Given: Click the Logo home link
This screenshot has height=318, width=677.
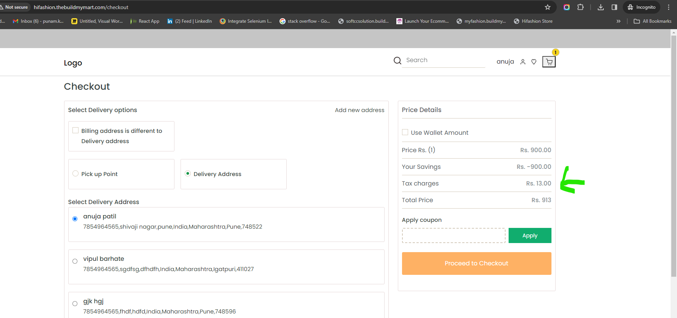Looking at the screenshot, I should pos(73,63).
